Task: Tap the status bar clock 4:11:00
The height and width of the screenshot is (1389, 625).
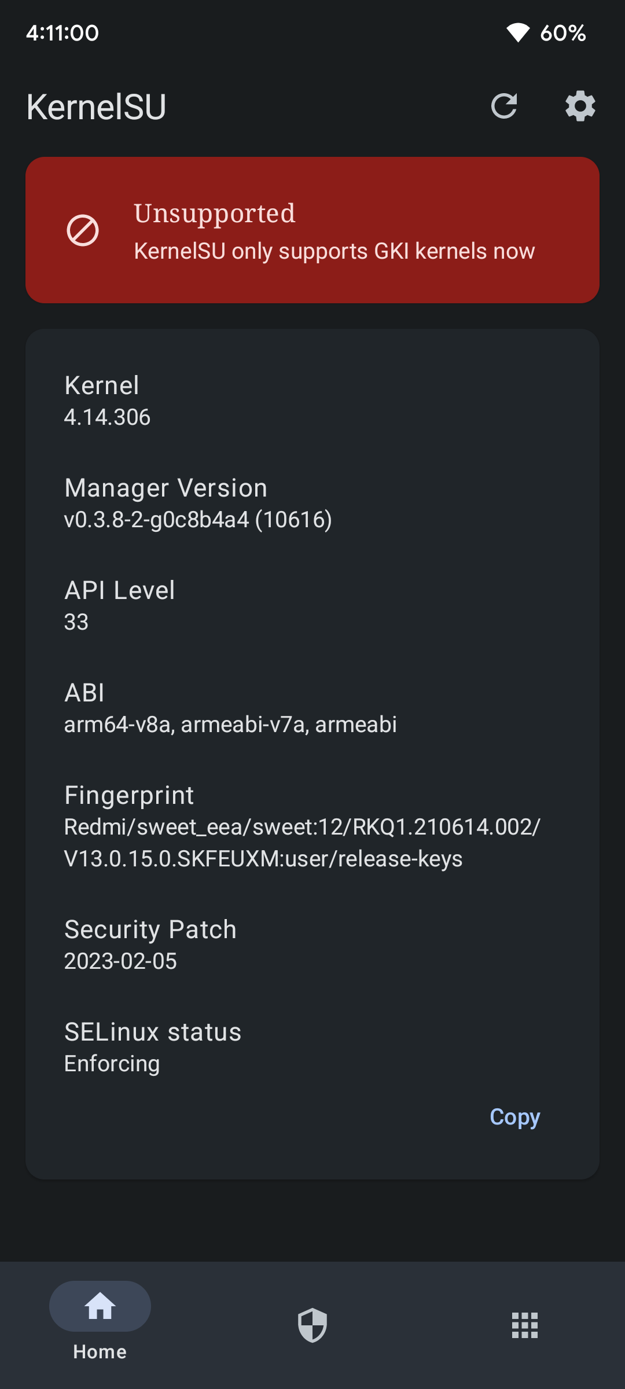Action: coord(62,33)
